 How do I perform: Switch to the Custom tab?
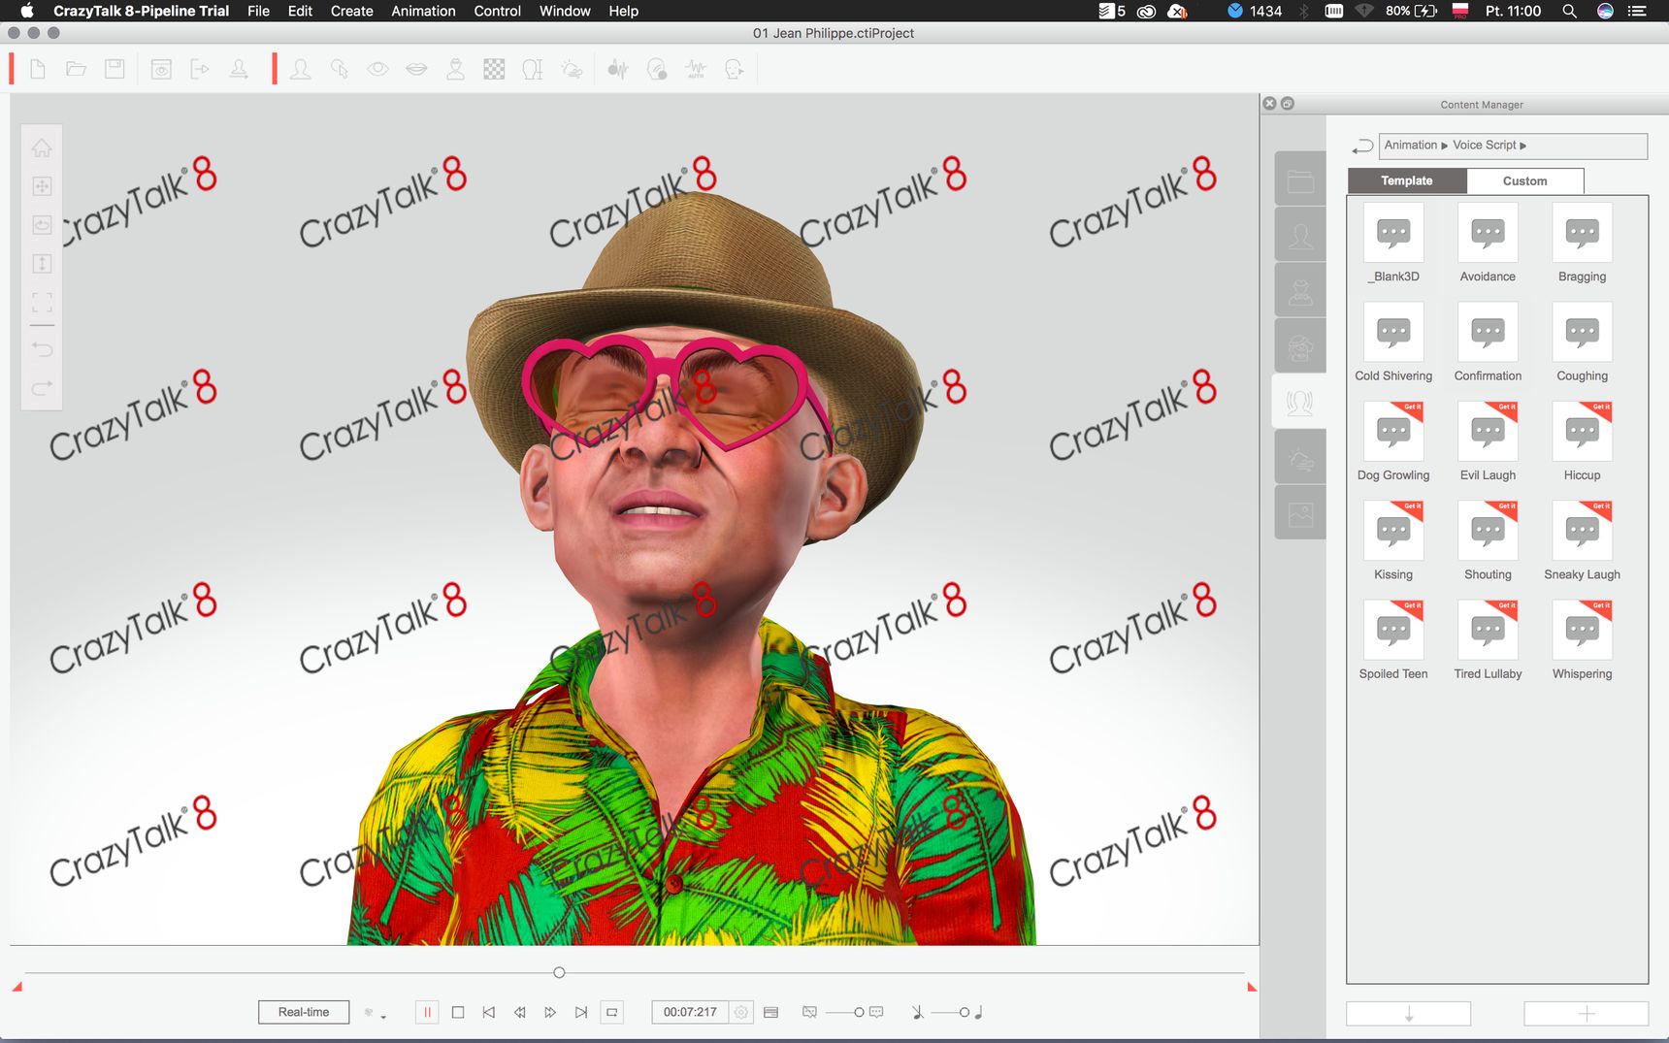point(1524,180)
